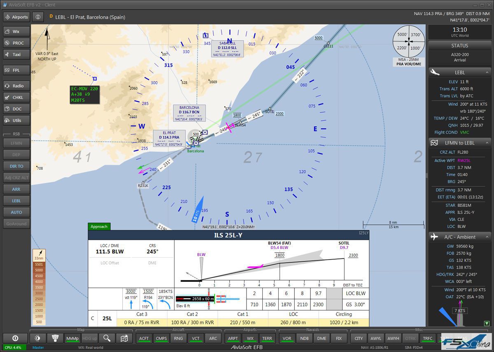Open the FPL flight plan page

pyautogui.click(x=16, y=70)
